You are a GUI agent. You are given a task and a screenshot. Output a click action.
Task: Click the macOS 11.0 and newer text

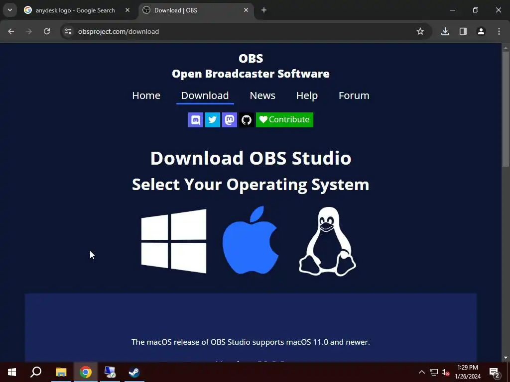(x=251, y=342)
